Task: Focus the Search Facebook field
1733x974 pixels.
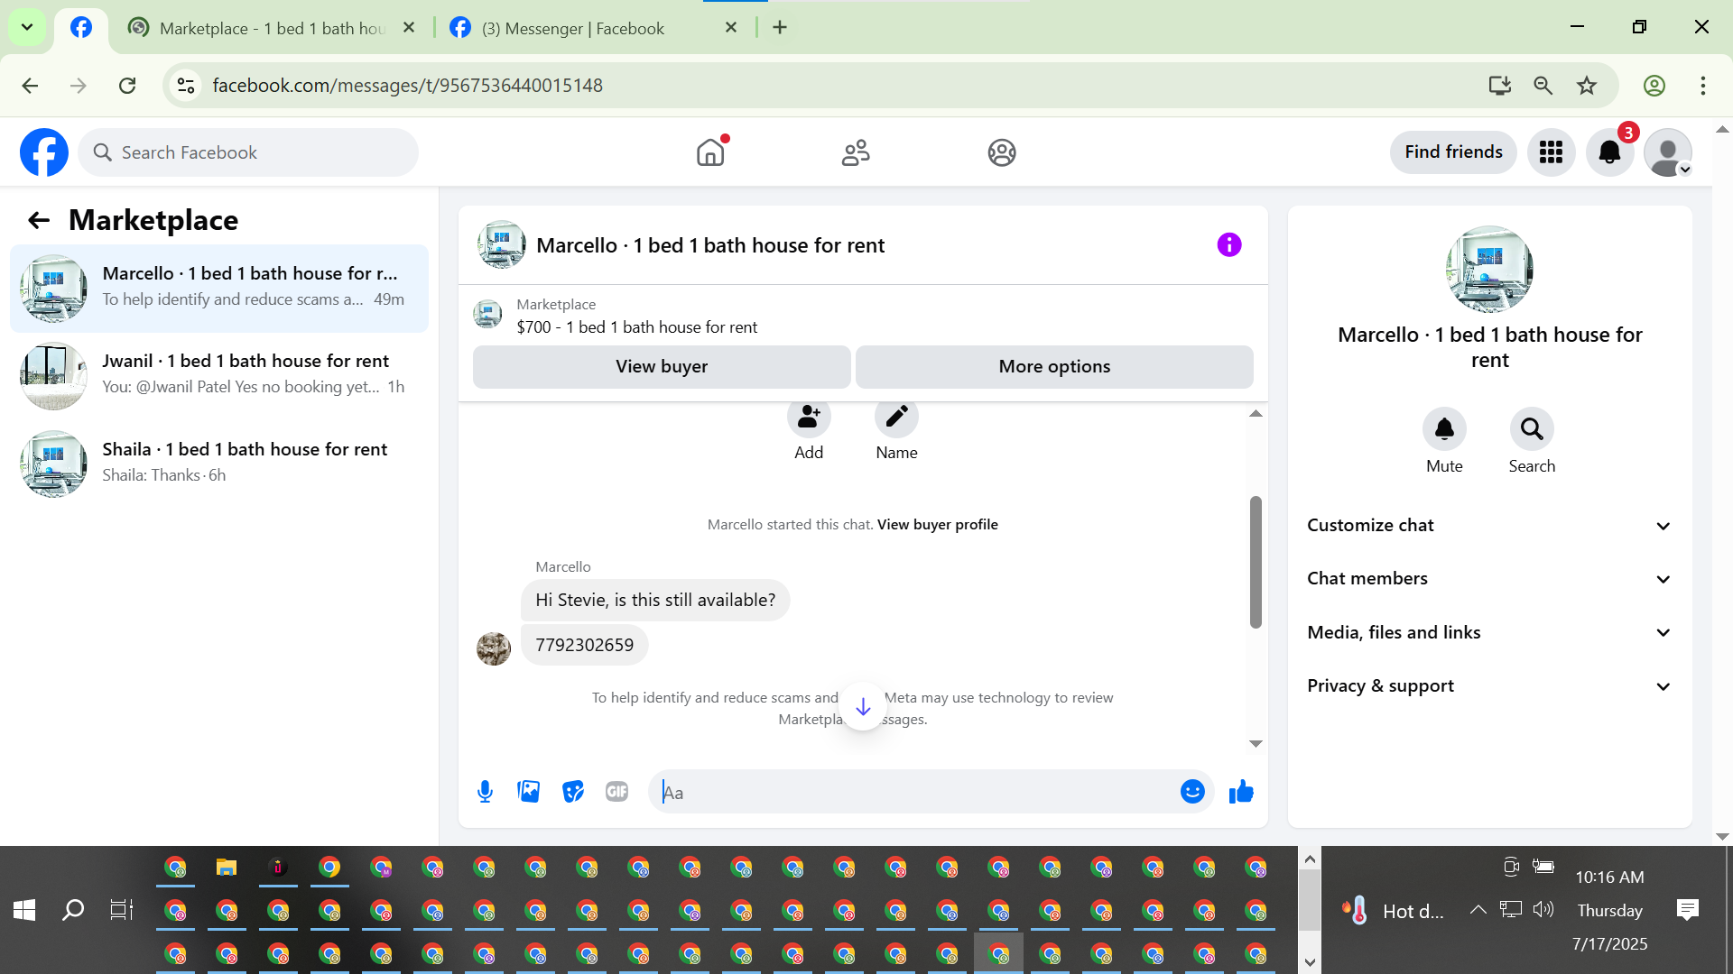Action: [248, 152]
